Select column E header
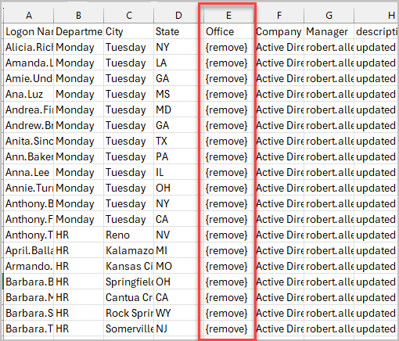This screenshot has width=399, height=341. coord(228,16)
